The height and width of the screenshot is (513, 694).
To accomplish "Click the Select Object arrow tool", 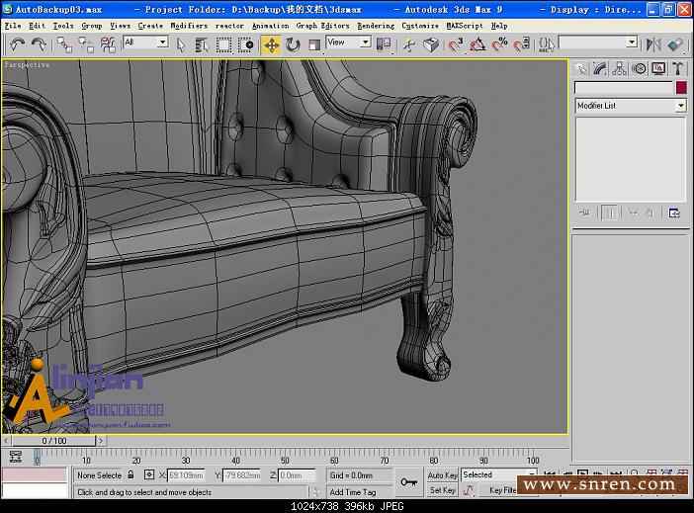I will (181, 44).
